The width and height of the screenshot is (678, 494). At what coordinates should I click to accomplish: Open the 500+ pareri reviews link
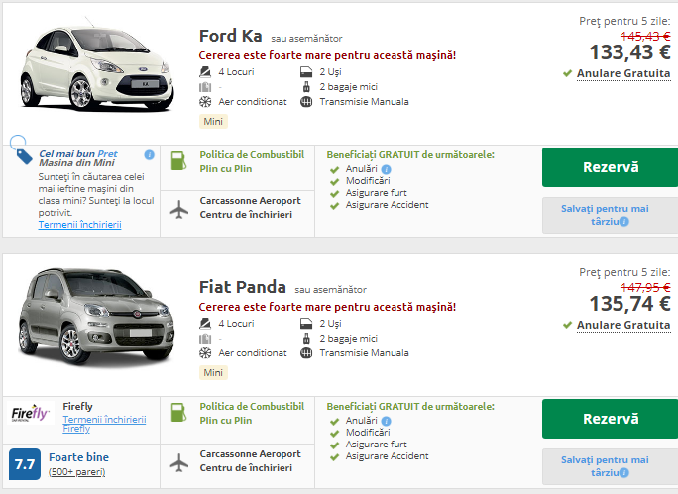[x=76, y=472]
